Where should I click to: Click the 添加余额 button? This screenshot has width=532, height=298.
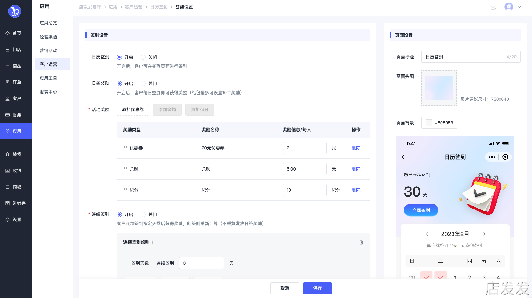[167, 110]
